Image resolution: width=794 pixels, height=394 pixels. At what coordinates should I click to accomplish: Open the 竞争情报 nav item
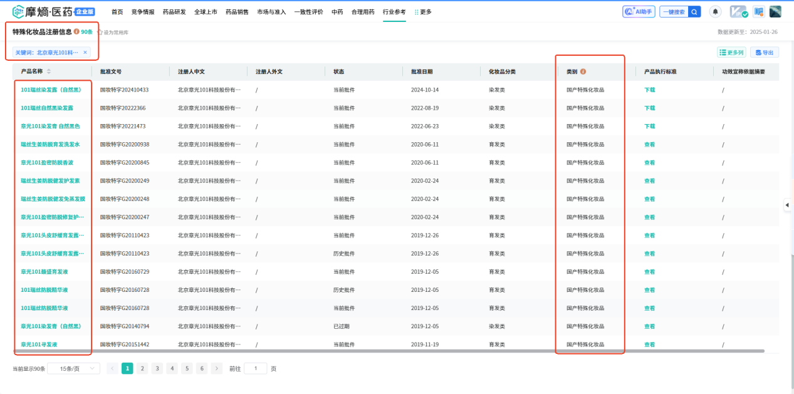coord(143,11)
